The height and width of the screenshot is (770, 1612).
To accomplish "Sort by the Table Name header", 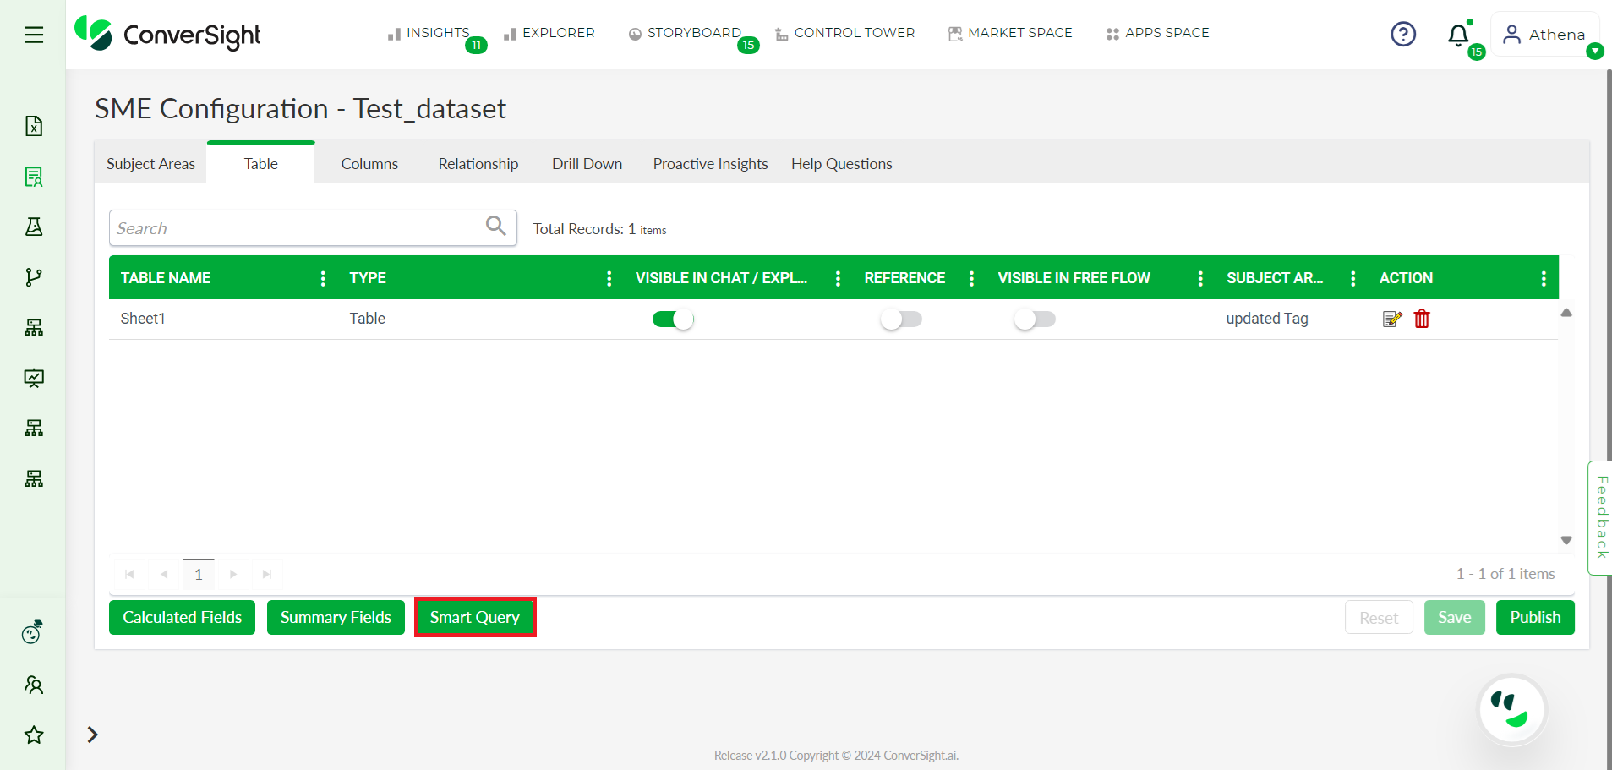I will 166,278.
